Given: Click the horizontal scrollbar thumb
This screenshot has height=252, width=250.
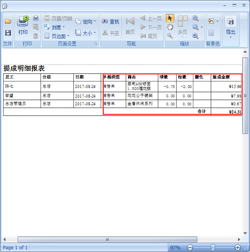Looking at the screenshot, I should [x=107, y=239].
